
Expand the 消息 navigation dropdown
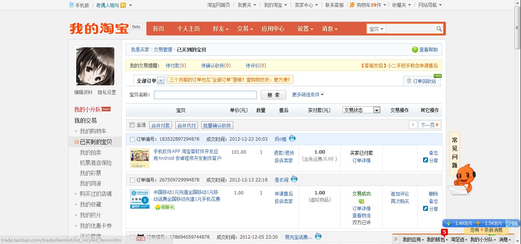click(330, 29)
